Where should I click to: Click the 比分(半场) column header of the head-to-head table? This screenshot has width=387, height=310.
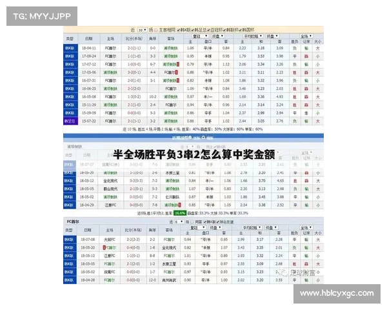coord(134,39)
